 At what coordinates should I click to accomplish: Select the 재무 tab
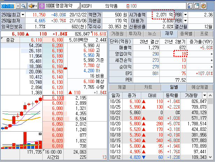[169, 34]
